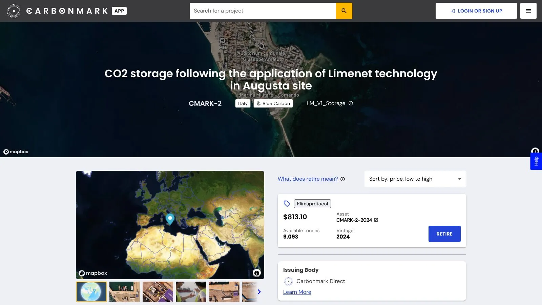The image size is (542, 305).
Task: Select the globe map thumbnail
Action: tap(91, 292)
